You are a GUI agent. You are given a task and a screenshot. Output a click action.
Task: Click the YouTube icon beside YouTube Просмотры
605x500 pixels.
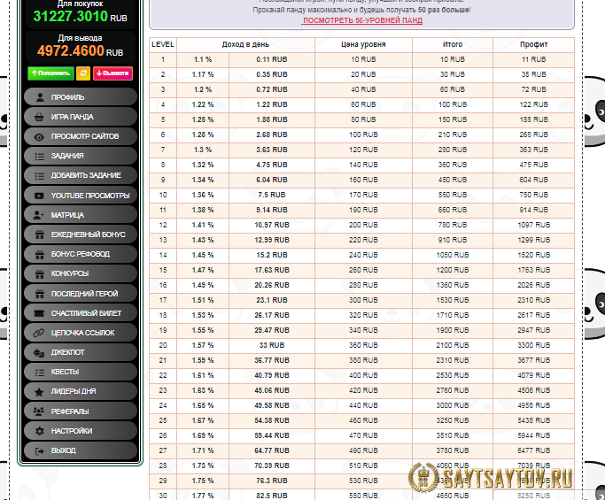coord(39,196)
